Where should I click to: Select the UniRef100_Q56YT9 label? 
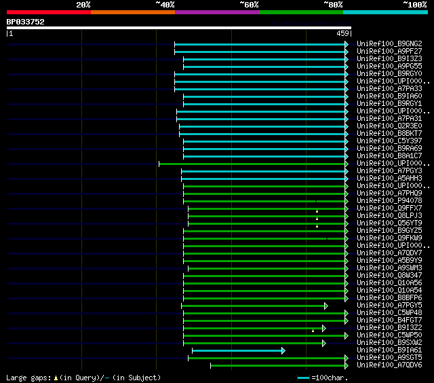point(389,223)
